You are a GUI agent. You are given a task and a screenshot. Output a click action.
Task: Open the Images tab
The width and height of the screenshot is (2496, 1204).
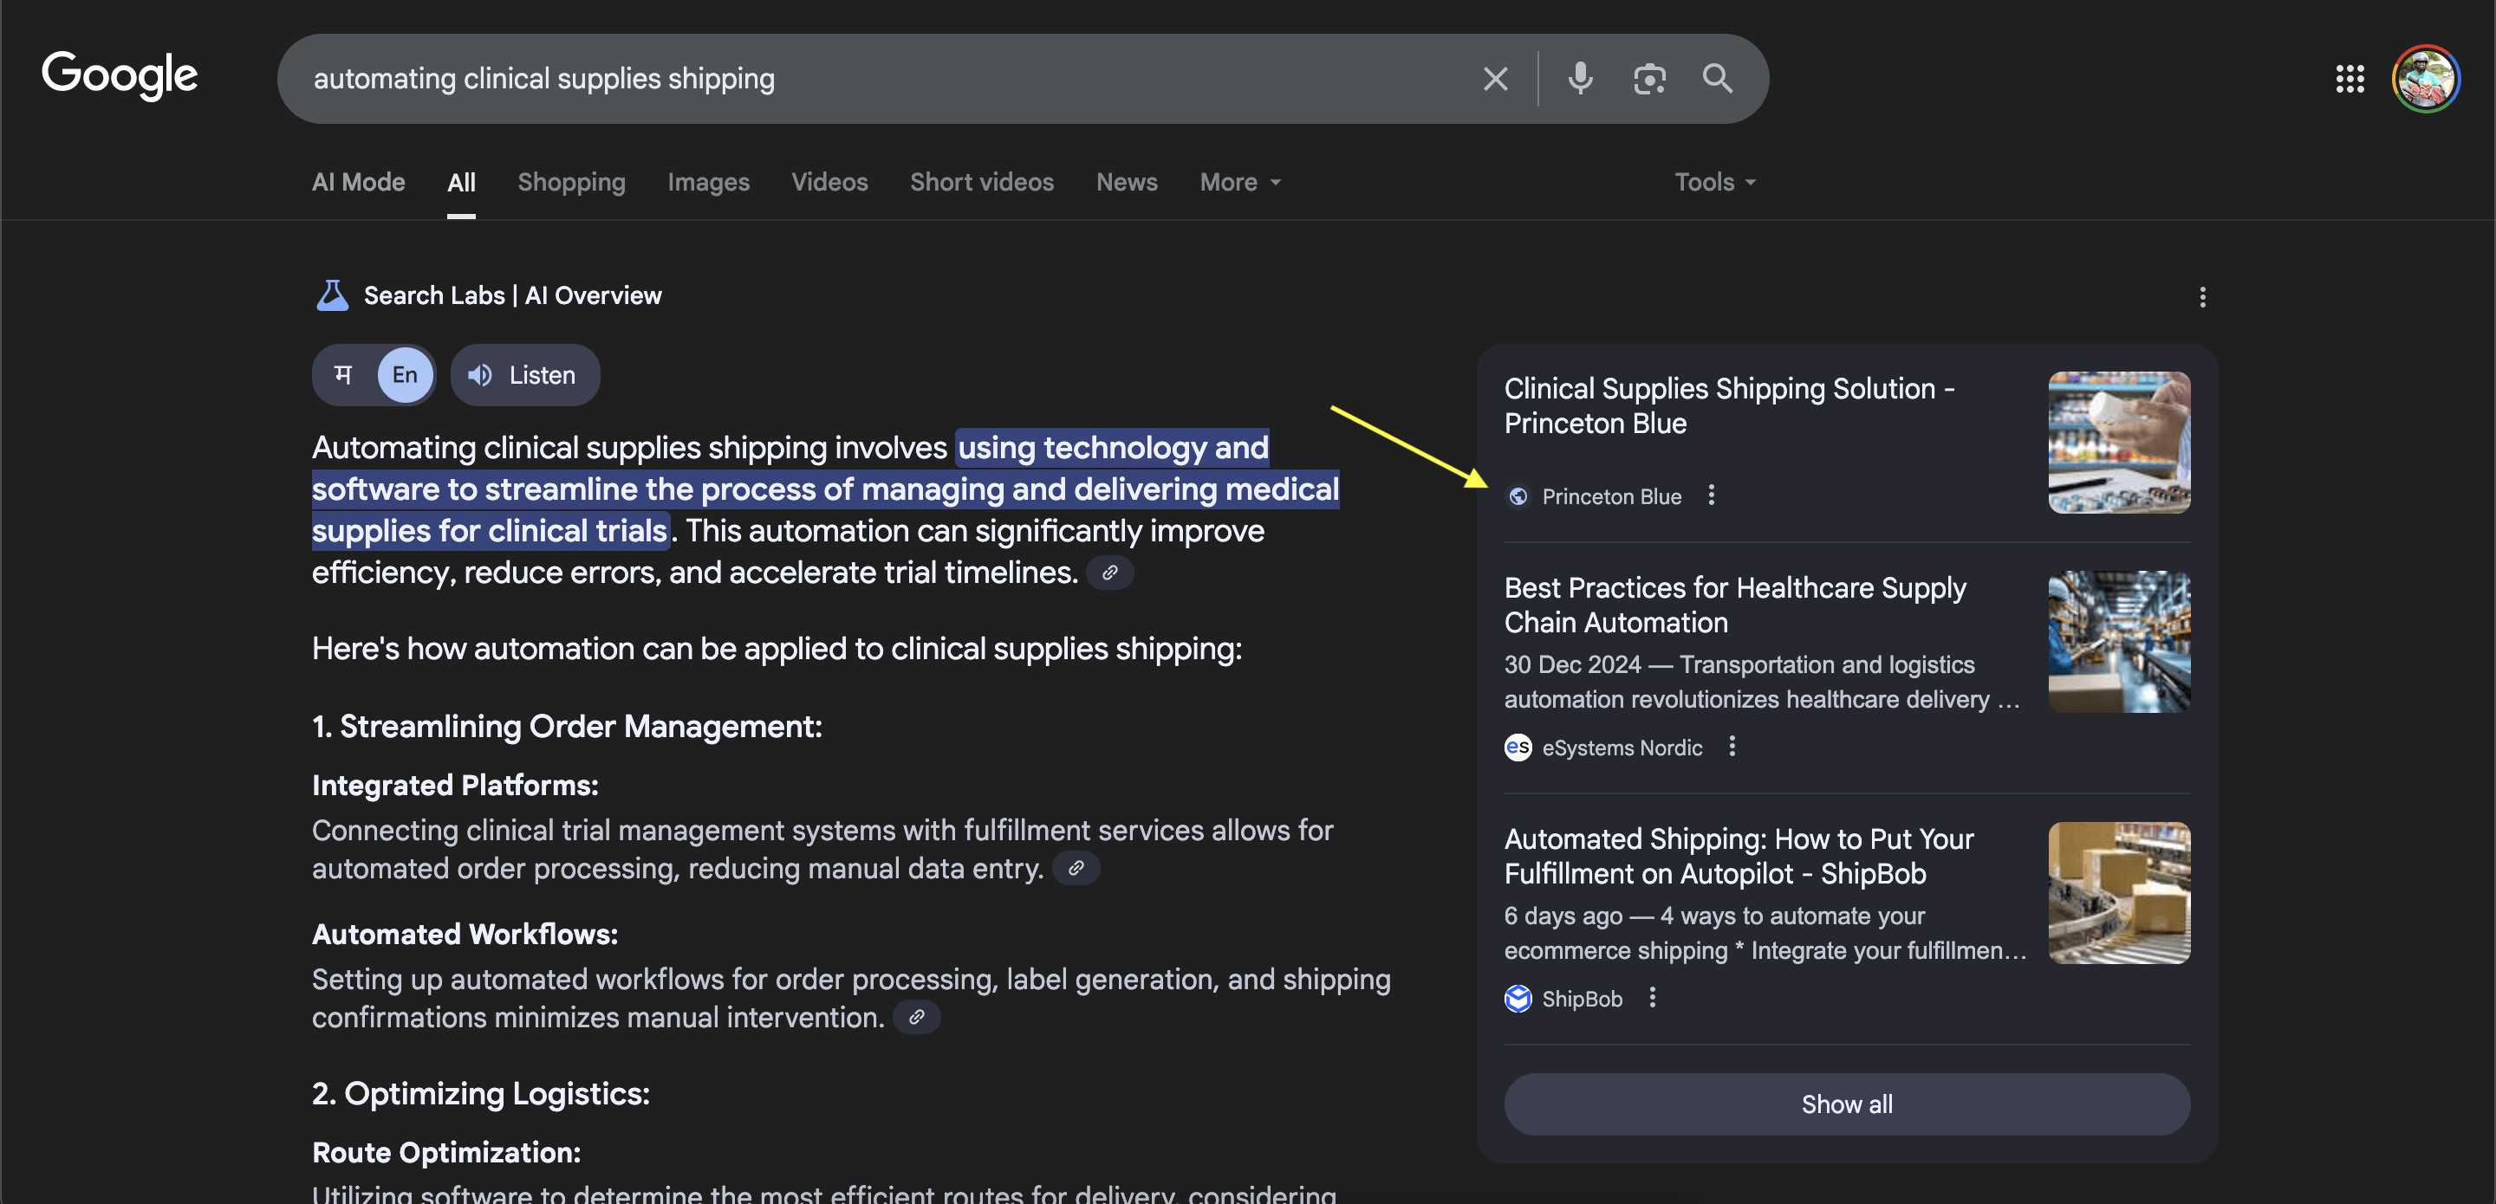[708, 182]
